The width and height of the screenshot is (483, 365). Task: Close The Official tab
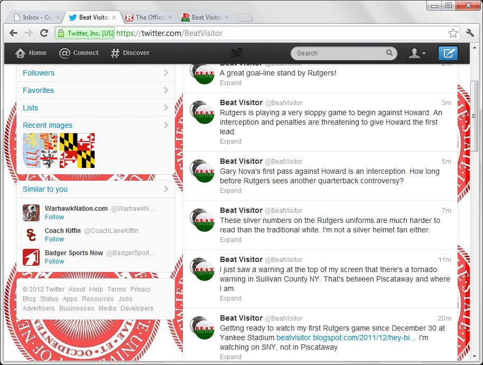point(171,17)
